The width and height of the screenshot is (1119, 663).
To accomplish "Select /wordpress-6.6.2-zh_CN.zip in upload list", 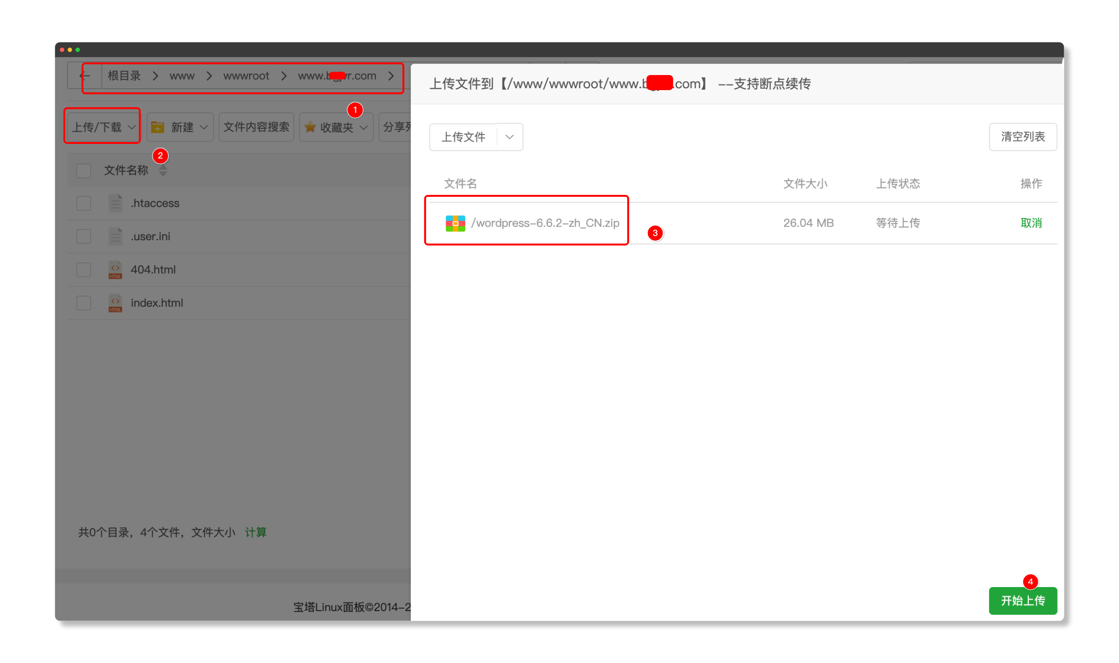I will point(545,223).
